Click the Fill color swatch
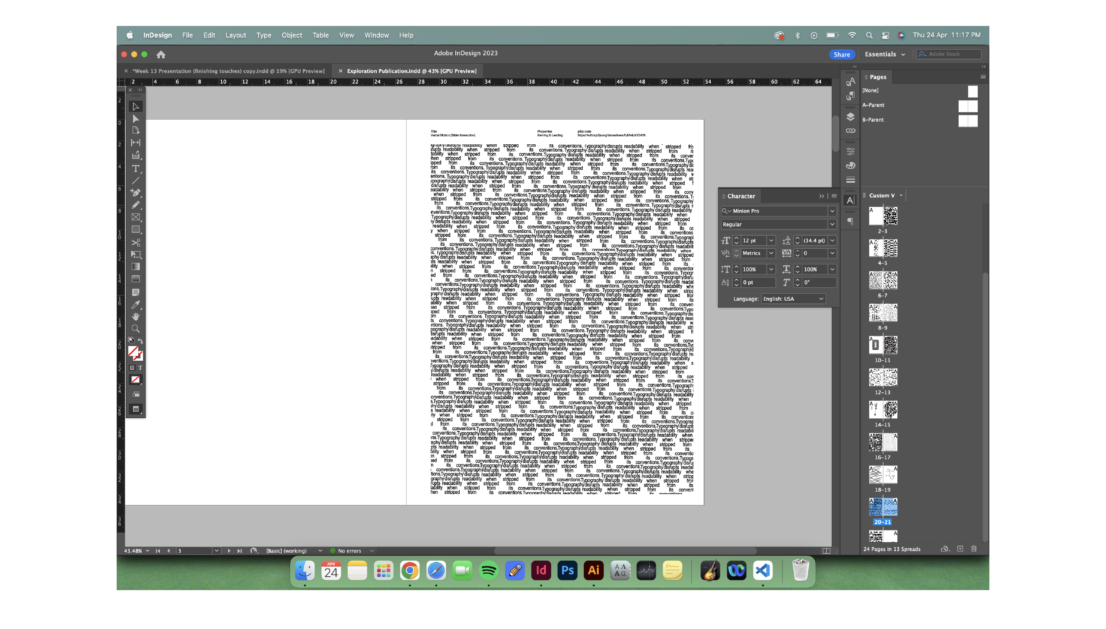 click(x=133, y=351)
